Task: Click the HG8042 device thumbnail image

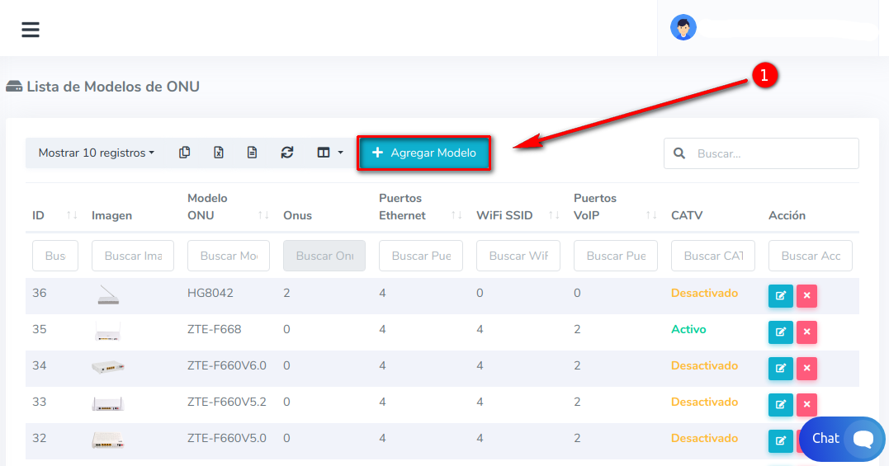Action: click(x=108, y=296)
